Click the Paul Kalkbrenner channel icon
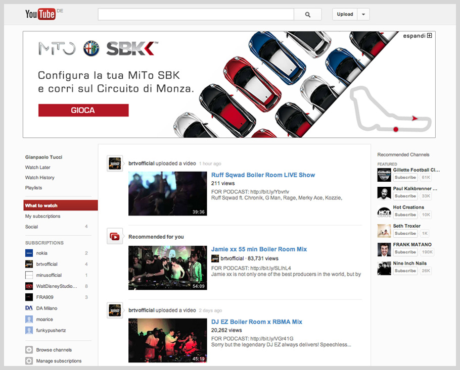The image size is (460, 370). 384,193
